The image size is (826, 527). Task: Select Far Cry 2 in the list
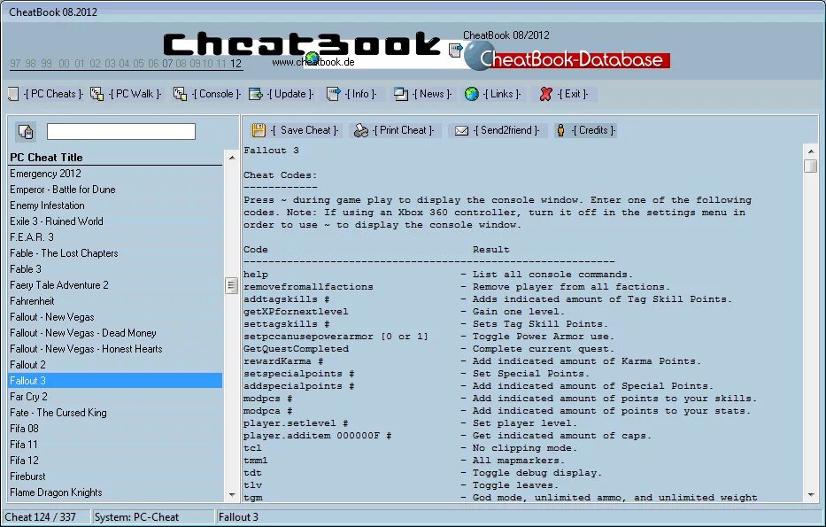click(115, 396)
